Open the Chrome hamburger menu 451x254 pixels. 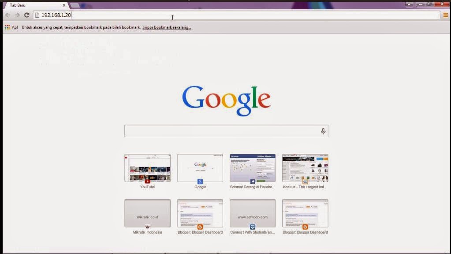click(x=446, y=15)
